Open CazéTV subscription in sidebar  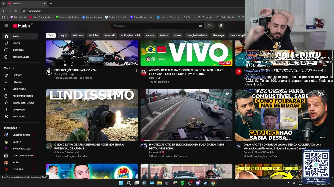pyautogui.click(x=20, y=142)
